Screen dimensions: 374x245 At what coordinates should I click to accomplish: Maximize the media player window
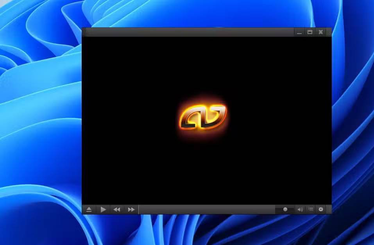coord(310,32)
